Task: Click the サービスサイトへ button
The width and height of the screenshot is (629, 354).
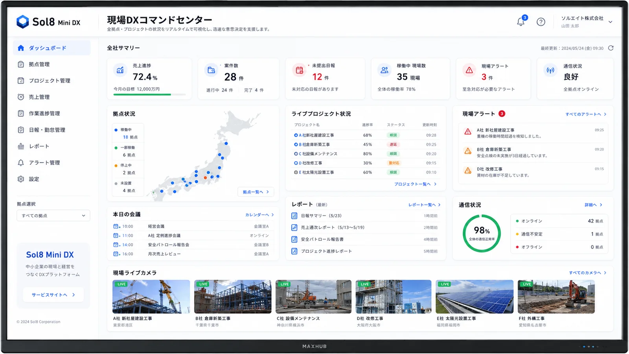Action: click(x=53, y=295)
